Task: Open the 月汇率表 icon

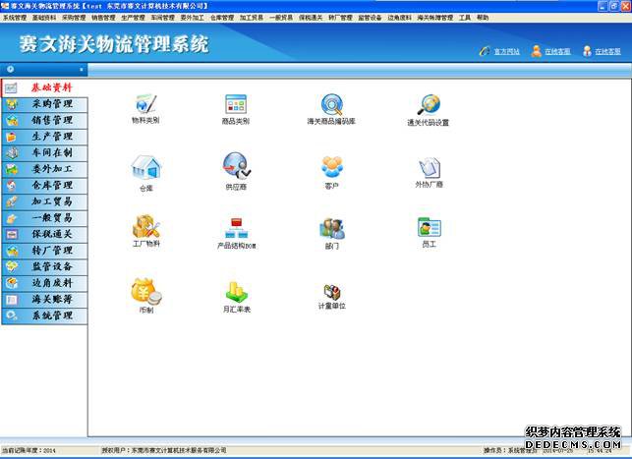Action: pos(236,291)
